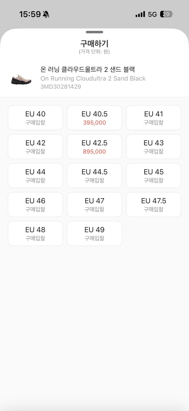Viewport: 189px width, 411px height.
Task: Select size EU 49 to place bid
Action: tap(94, 234)
